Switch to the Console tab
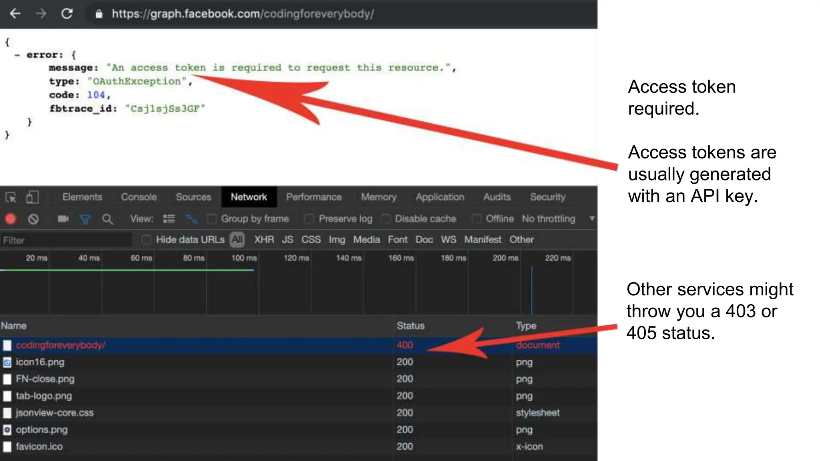The width and height of the screenshot is (820, 461). coord(139,197)
